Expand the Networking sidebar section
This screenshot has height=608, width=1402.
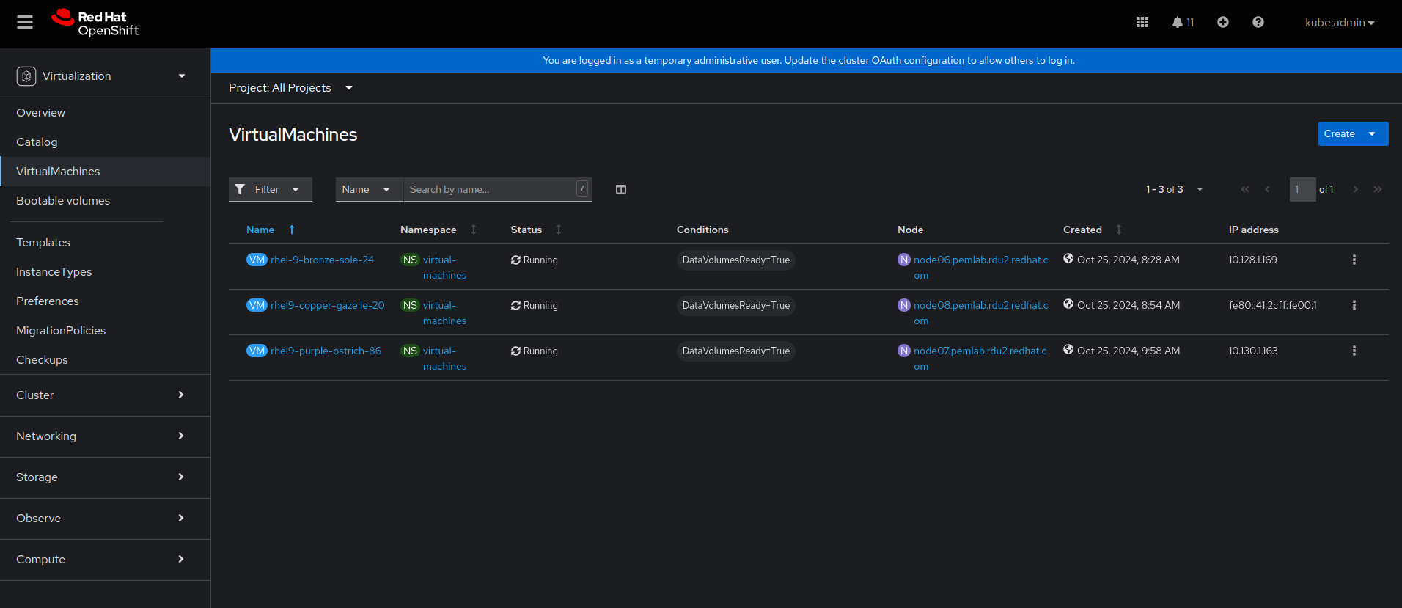coord(100,436)
